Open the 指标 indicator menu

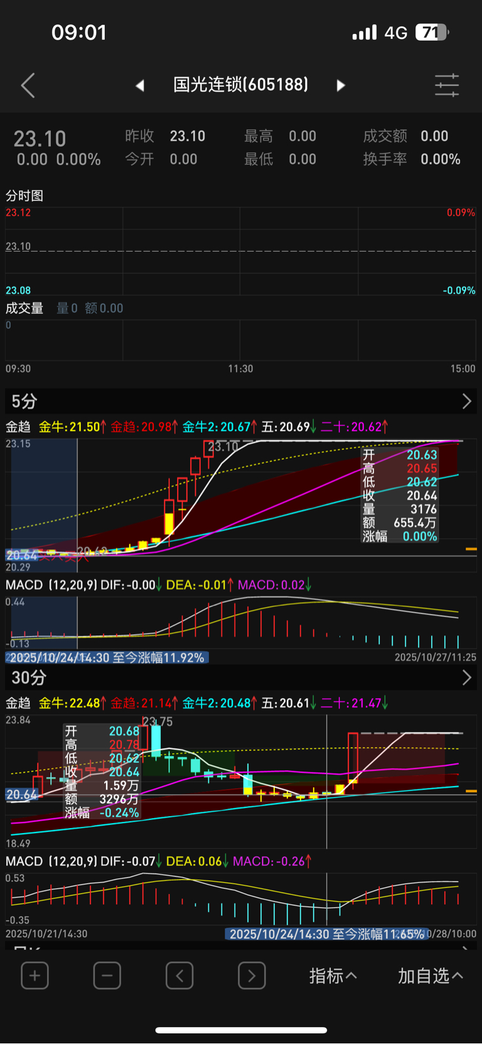333,976
